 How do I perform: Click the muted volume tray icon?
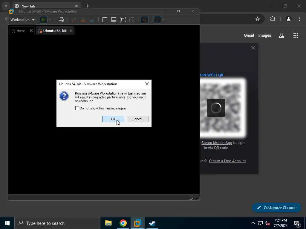(267, 223)
